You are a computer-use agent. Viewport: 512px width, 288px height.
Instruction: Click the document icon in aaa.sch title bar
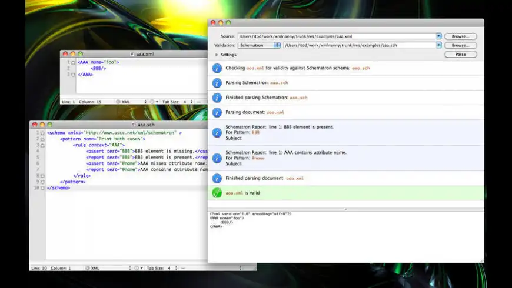132,125
